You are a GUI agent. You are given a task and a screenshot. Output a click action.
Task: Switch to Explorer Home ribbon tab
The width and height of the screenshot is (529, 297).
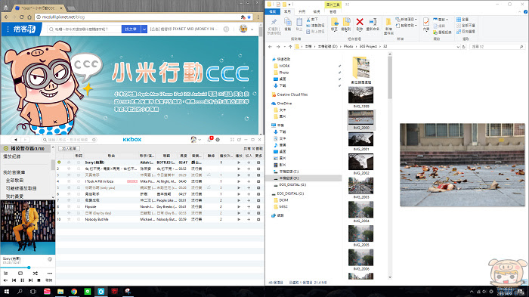pos(287,11)
